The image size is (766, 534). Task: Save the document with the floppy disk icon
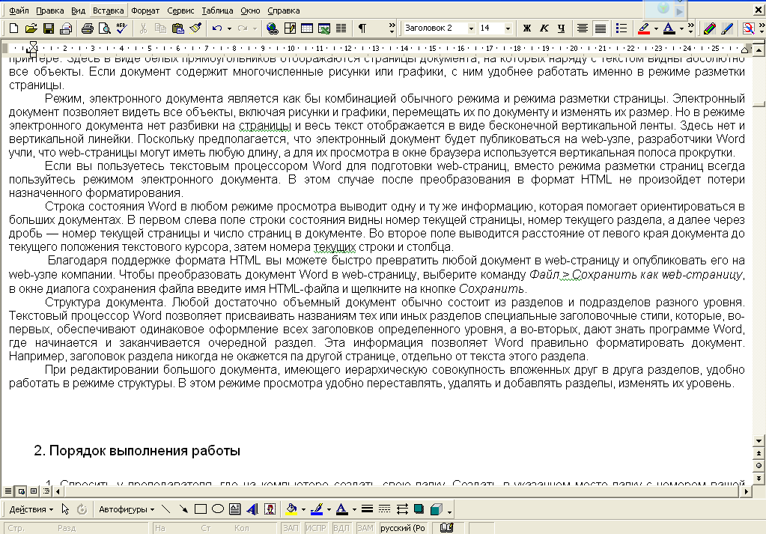(x=49, y=28)
